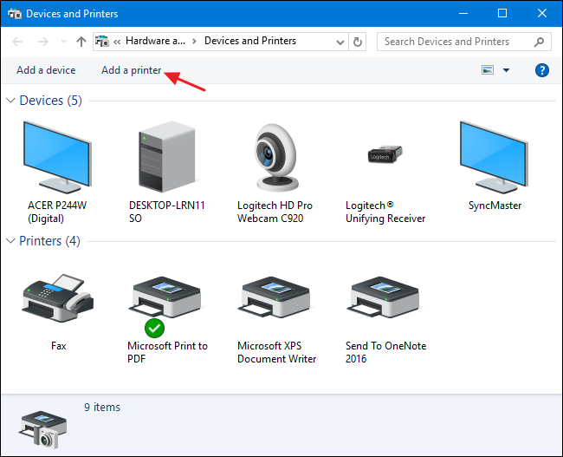Image resolution: width=563 pixels, height=457 pixels.
Task: Click Add a device
Action: click(x=45, y=70)
